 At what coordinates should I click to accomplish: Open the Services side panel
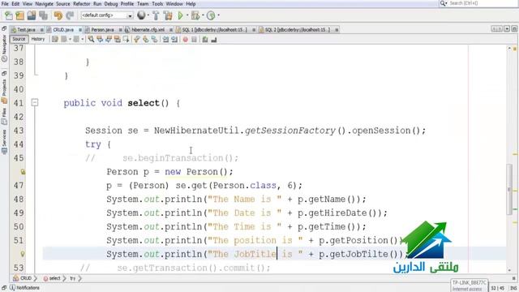tap(4, 142)
